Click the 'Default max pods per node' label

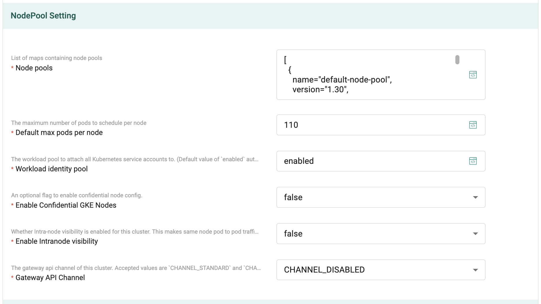pyautogui.click(x=59, y=133)
